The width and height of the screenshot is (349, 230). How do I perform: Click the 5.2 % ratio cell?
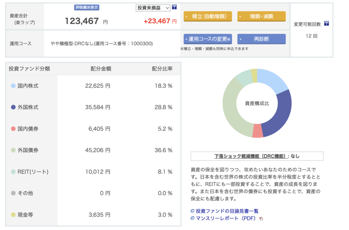[x=165, y=129]
